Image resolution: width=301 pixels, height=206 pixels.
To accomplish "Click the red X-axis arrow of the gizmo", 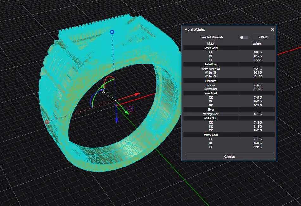I will [x=136, y=94].
